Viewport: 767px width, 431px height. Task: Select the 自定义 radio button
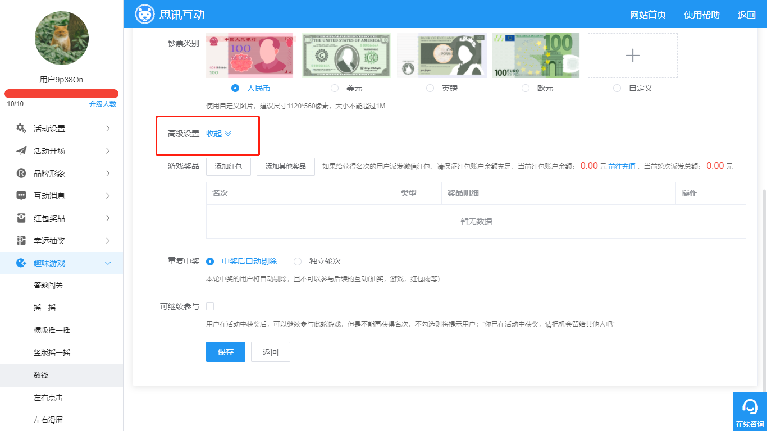pos(617,88)
